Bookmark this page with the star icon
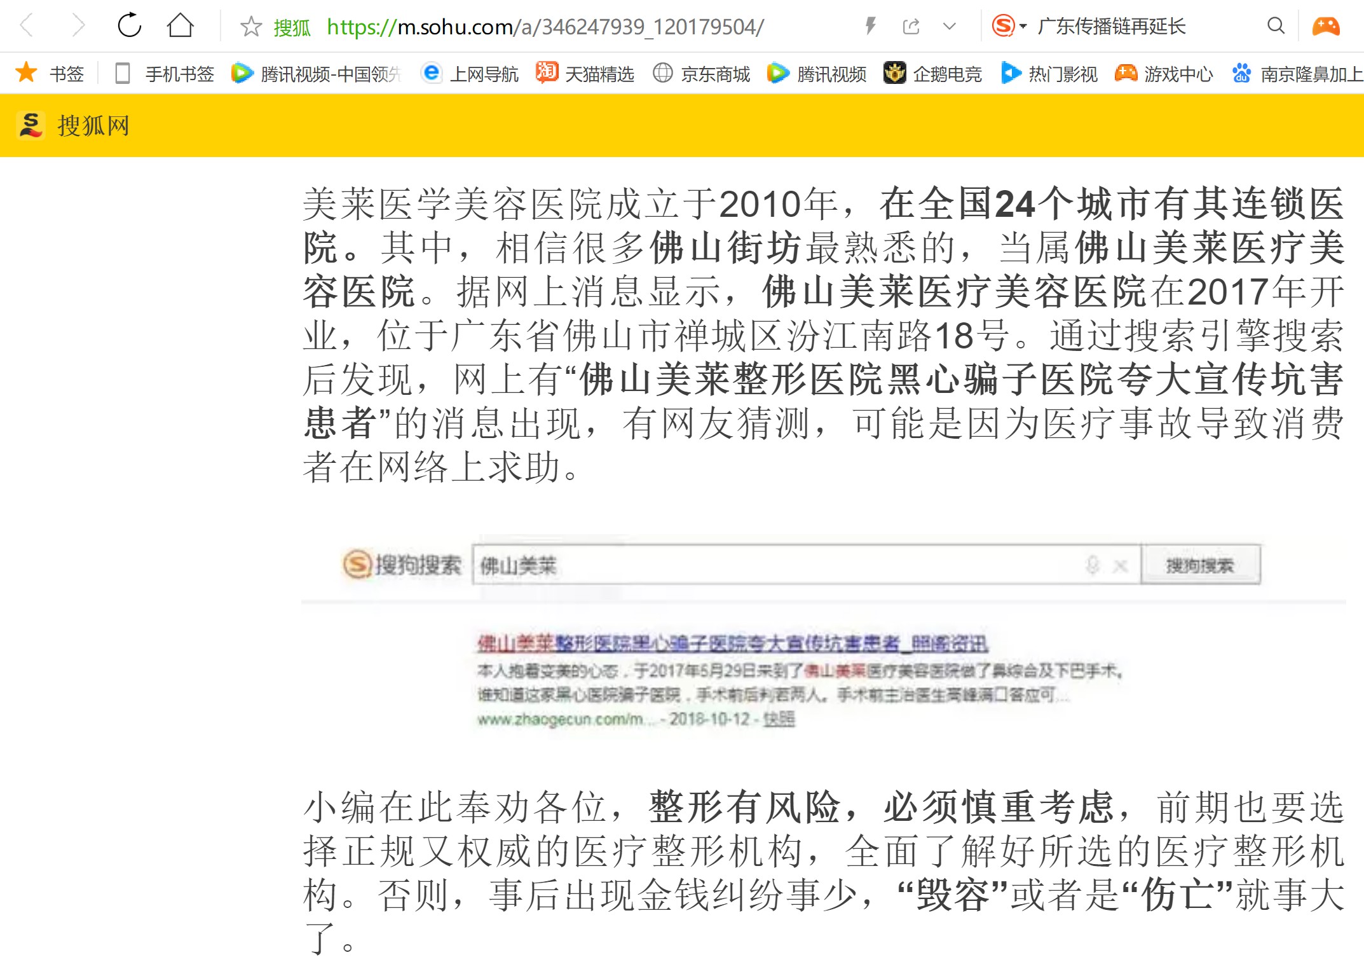The width and height of the screenshot is (1364, 976). (x=251, y=27)
